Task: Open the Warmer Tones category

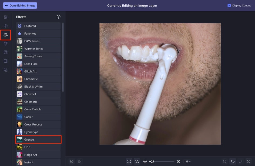Action: (x=38, y=49)
